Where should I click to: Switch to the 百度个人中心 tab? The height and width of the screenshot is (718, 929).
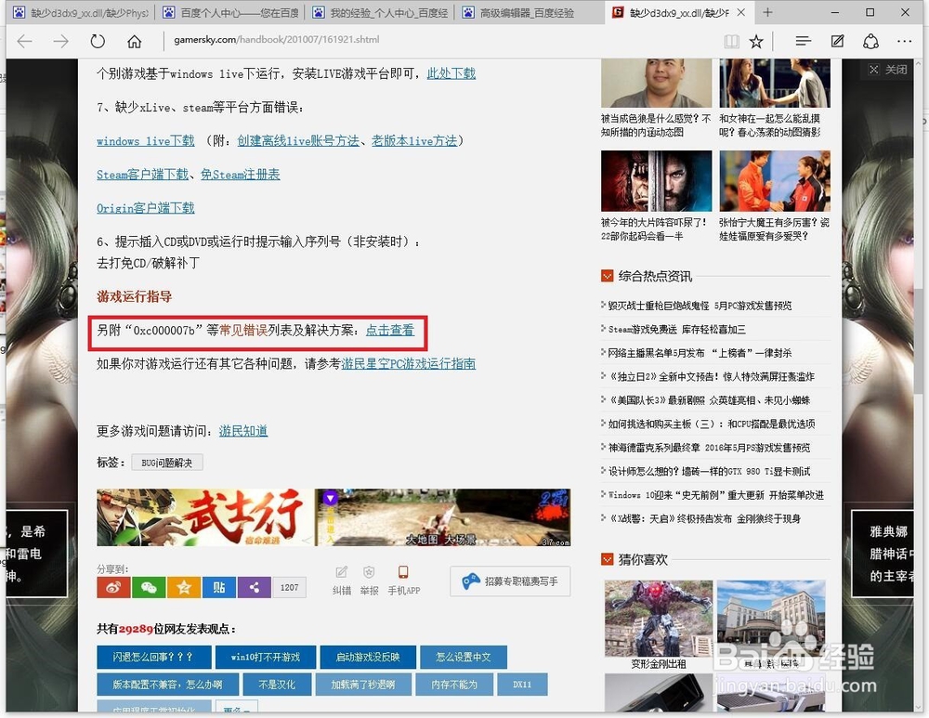pos(229,12)
